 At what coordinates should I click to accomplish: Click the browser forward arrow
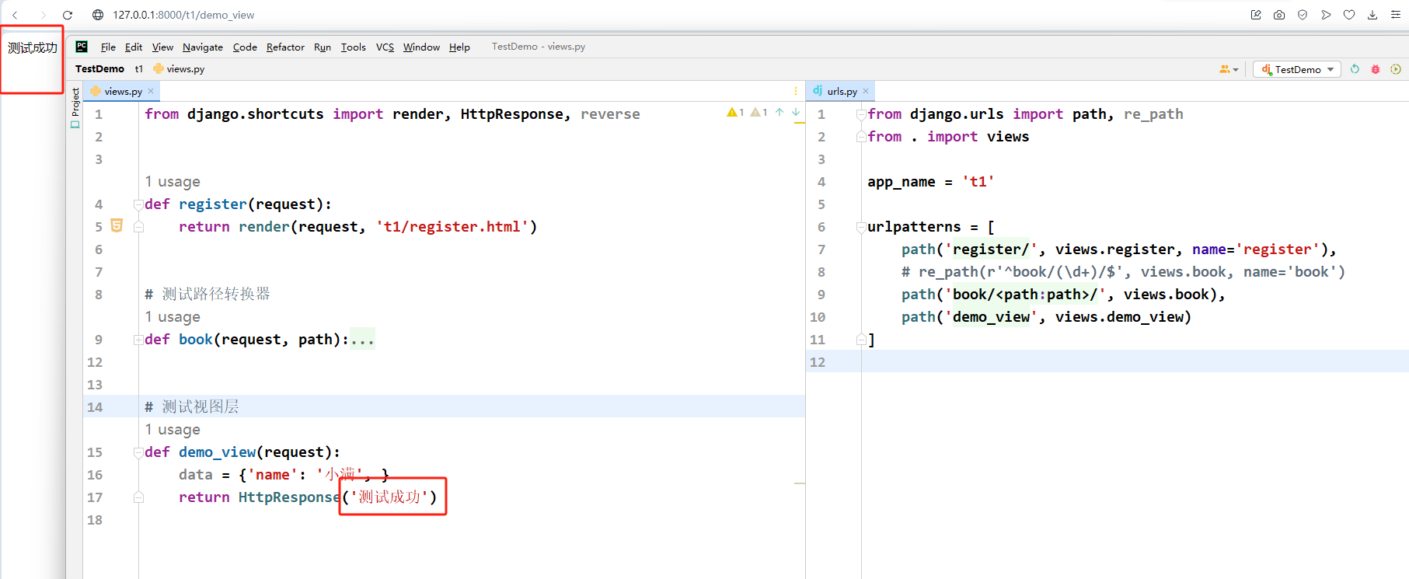(x=43, y=15)
